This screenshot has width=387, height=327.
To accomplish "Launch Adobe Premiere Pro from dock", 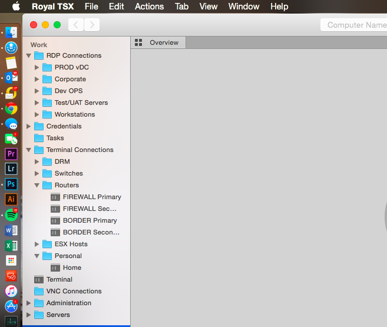I will (x=11, y=154).
